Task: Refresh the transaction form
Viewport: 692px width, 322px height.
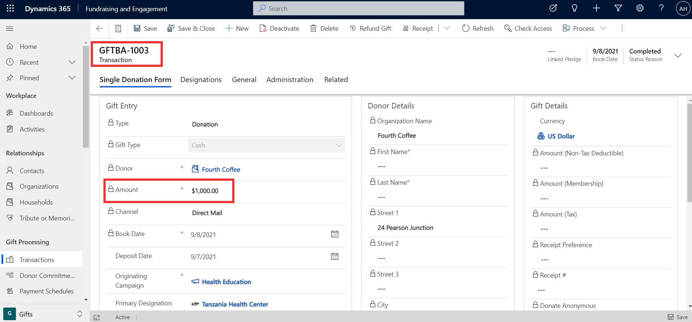Action: pyautogui.click(x=478, y=29)
